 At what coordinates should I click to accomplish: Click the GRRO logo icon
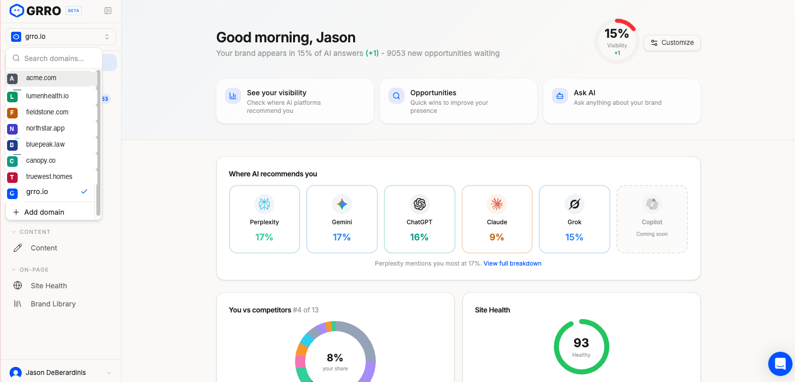coord(17,11)
